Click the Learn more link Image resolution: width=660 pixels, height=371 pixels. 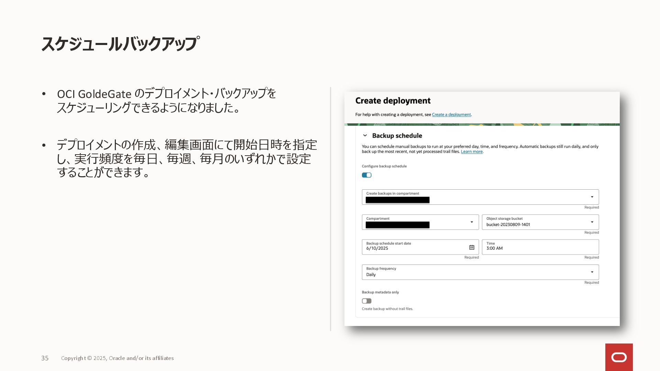click(x=472, y=152)
